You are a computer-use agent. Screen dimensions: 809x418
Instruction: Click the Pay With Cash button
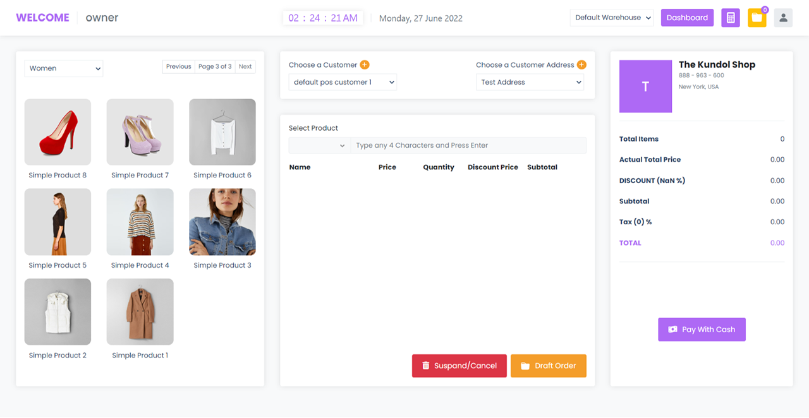702,329
